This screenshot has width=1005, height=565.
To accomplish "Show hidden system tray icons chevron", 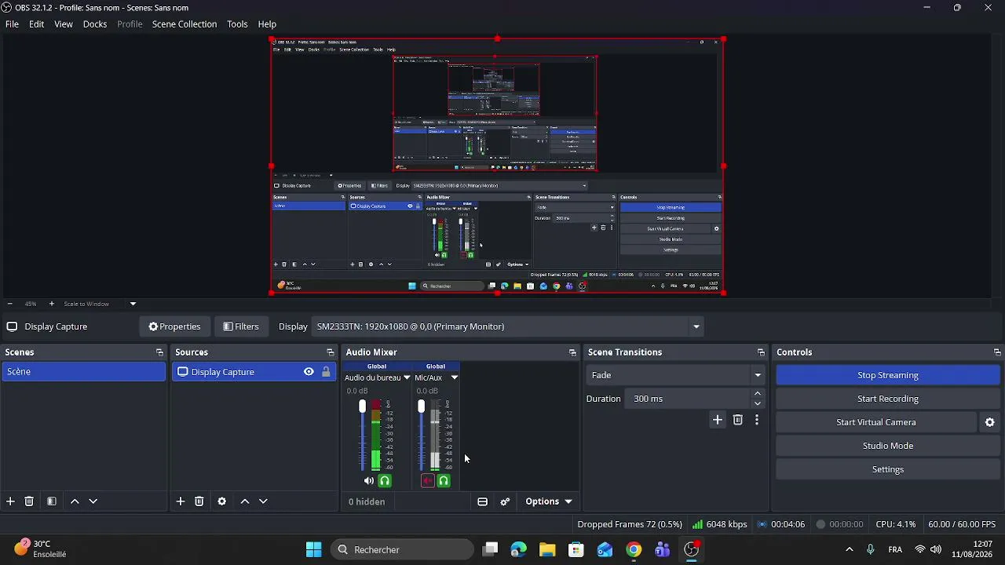I will [849, 550].
